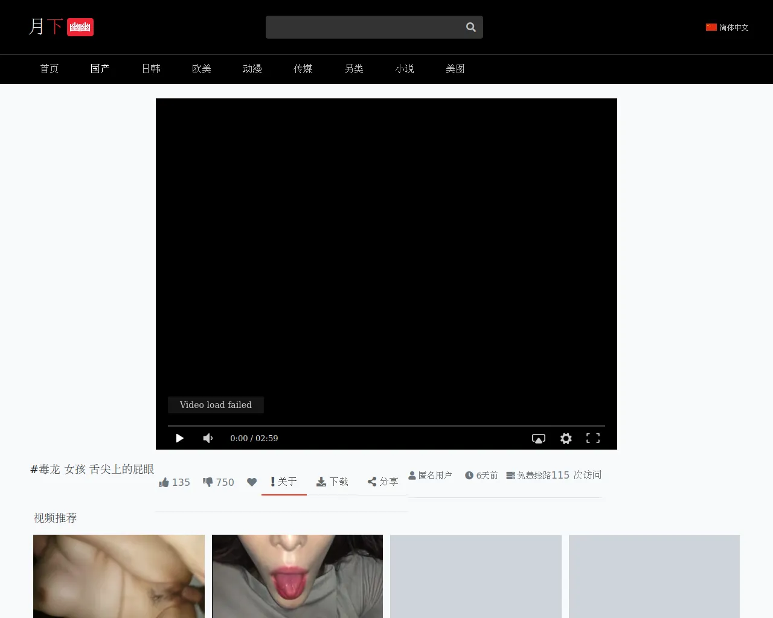Expand the 关于 info section
The image size is (773, 618).
click(284, 482)
